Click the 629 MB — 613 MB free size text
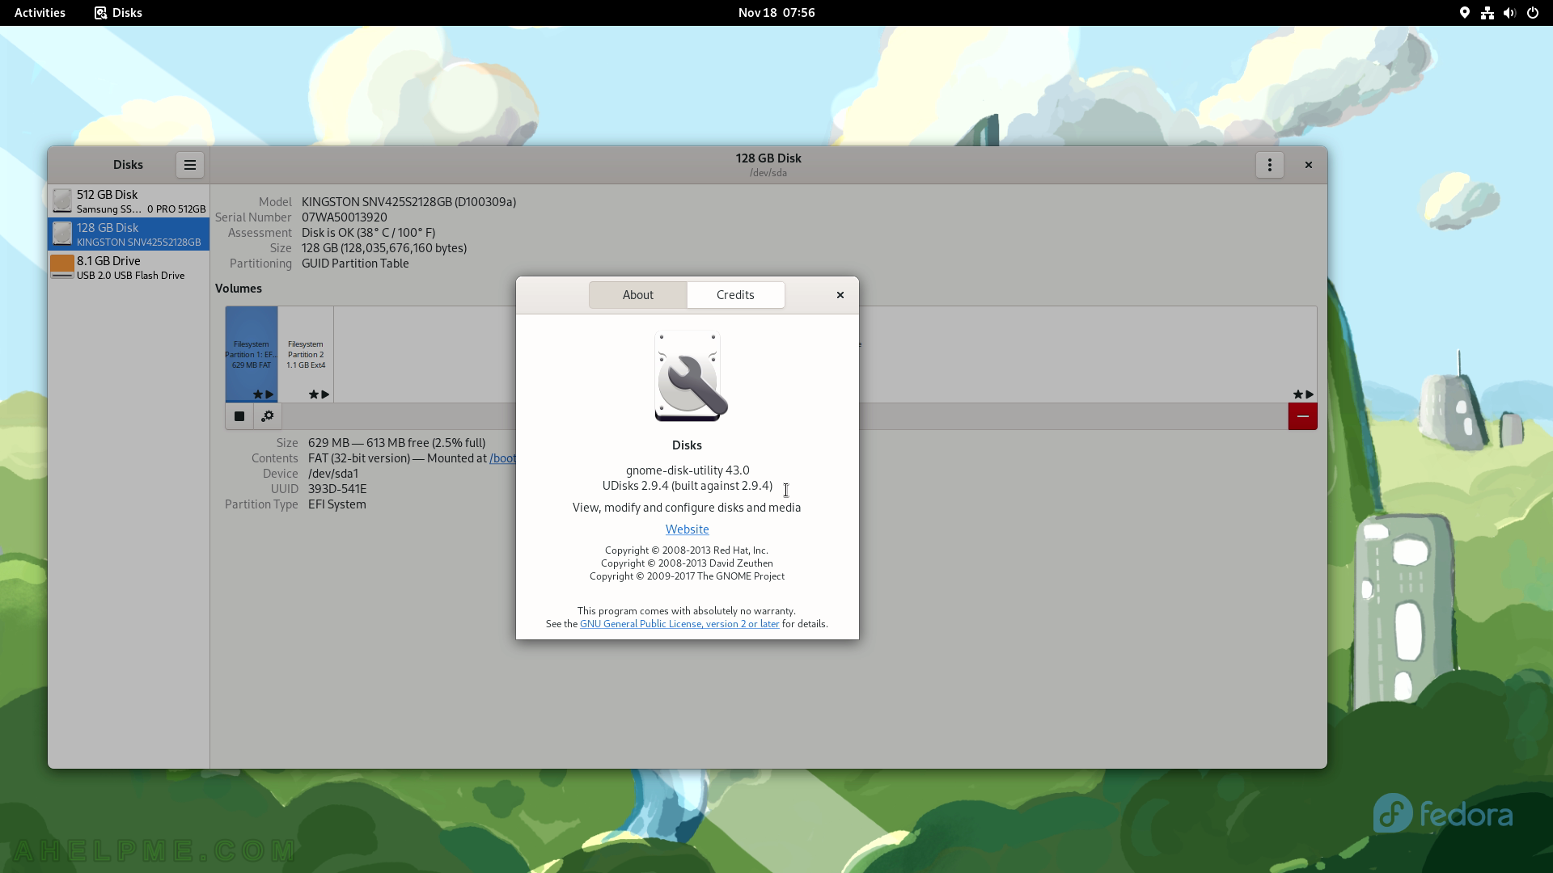The height and width of the screenshot is (873, 1553). pyautogui.click(x=397, y=443)
